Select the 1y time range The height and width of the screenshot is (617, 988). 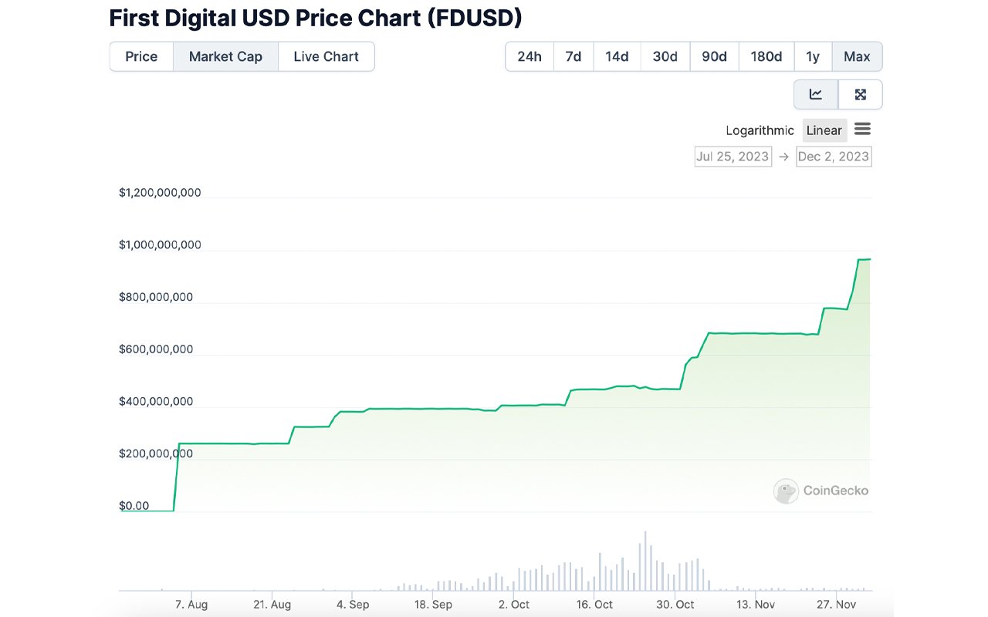tap(813, 56)
